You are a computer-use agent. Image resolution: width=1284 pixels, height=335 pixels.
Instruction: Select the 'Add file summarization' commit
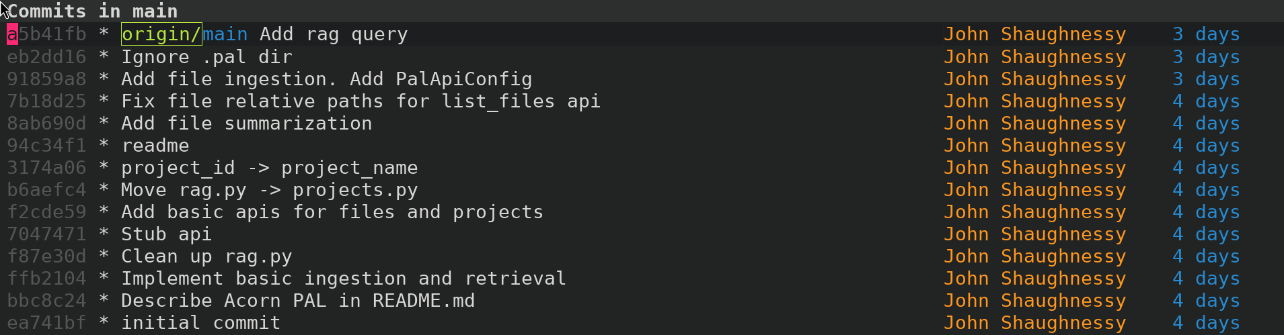[x=642, y=124]
